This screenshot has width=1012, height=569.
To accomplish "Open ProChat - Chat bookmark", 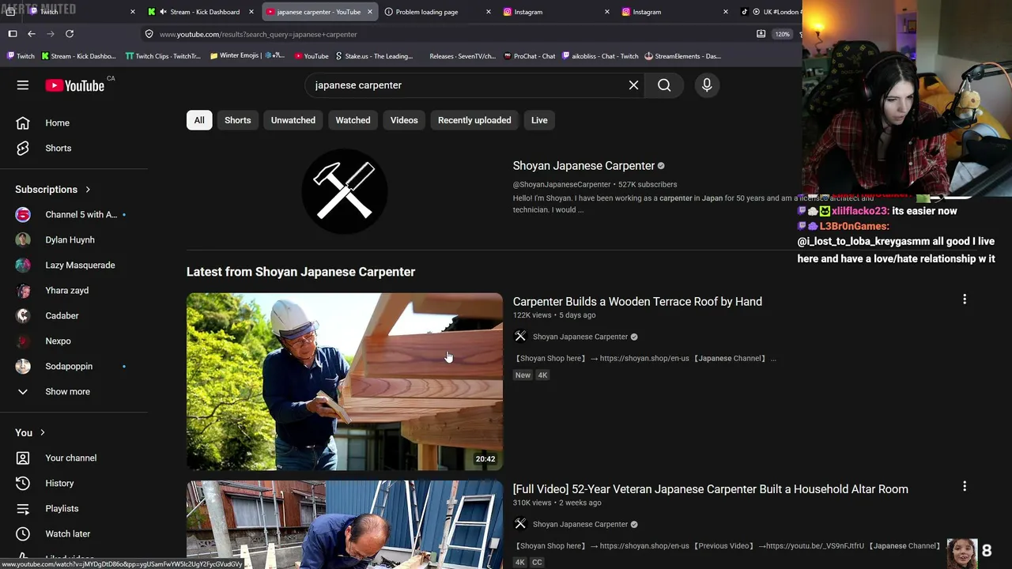I will pos(529,56).
